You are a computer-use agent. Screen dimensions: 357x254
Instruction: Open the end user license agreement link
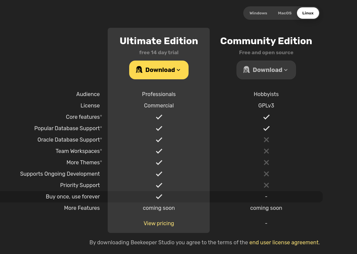pos(284,242)
